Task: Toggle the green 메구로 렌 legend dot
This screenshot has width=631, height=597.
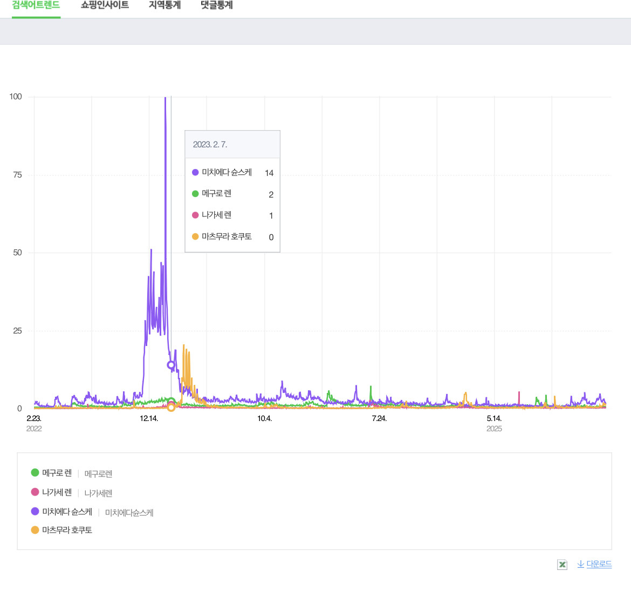Action: [35, 472]
